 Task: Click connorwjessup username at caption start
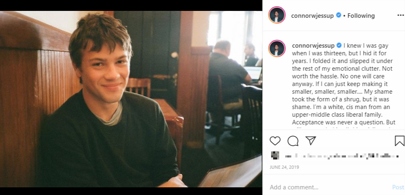313,46
